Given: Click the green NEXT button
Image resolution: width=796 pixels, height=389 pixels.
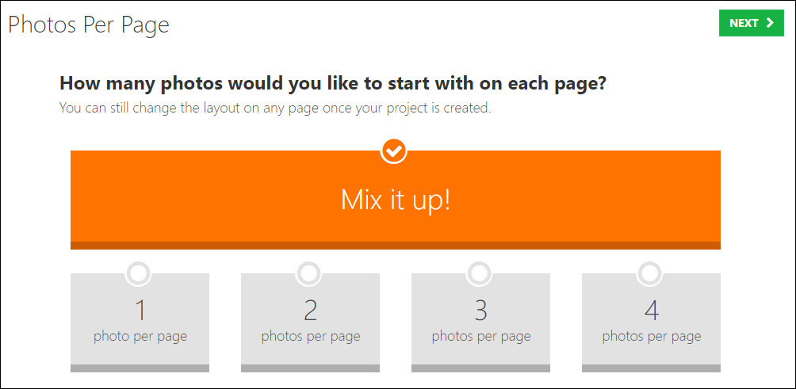Looking at the screenshot, I should tap(752, 23).
